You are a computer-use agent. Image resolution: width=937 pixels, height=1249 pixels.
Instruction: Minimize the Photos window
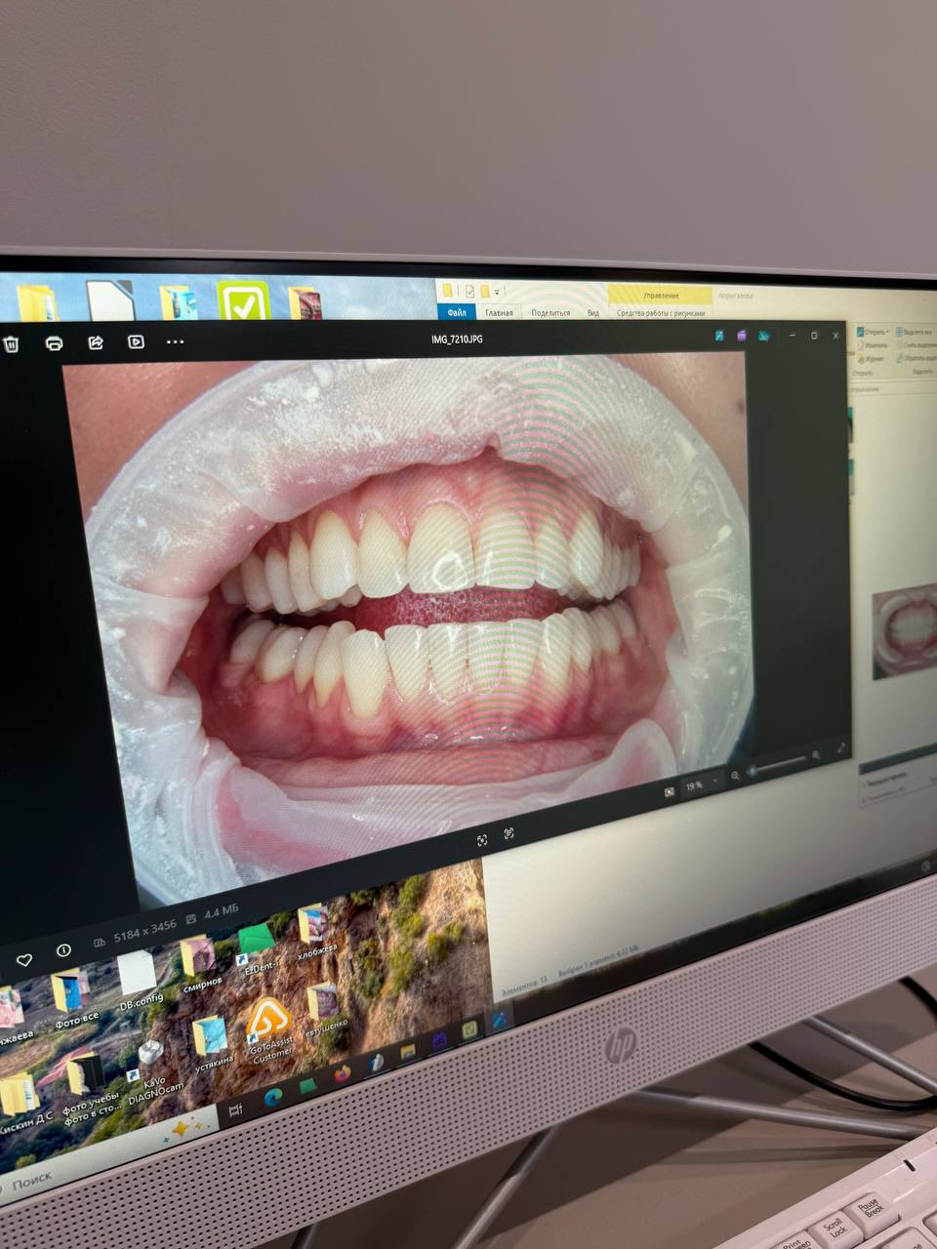[792, 336]
